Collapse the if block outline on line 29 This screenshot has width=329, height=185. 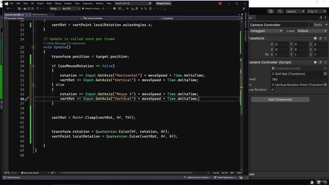(x=33, y=66)
